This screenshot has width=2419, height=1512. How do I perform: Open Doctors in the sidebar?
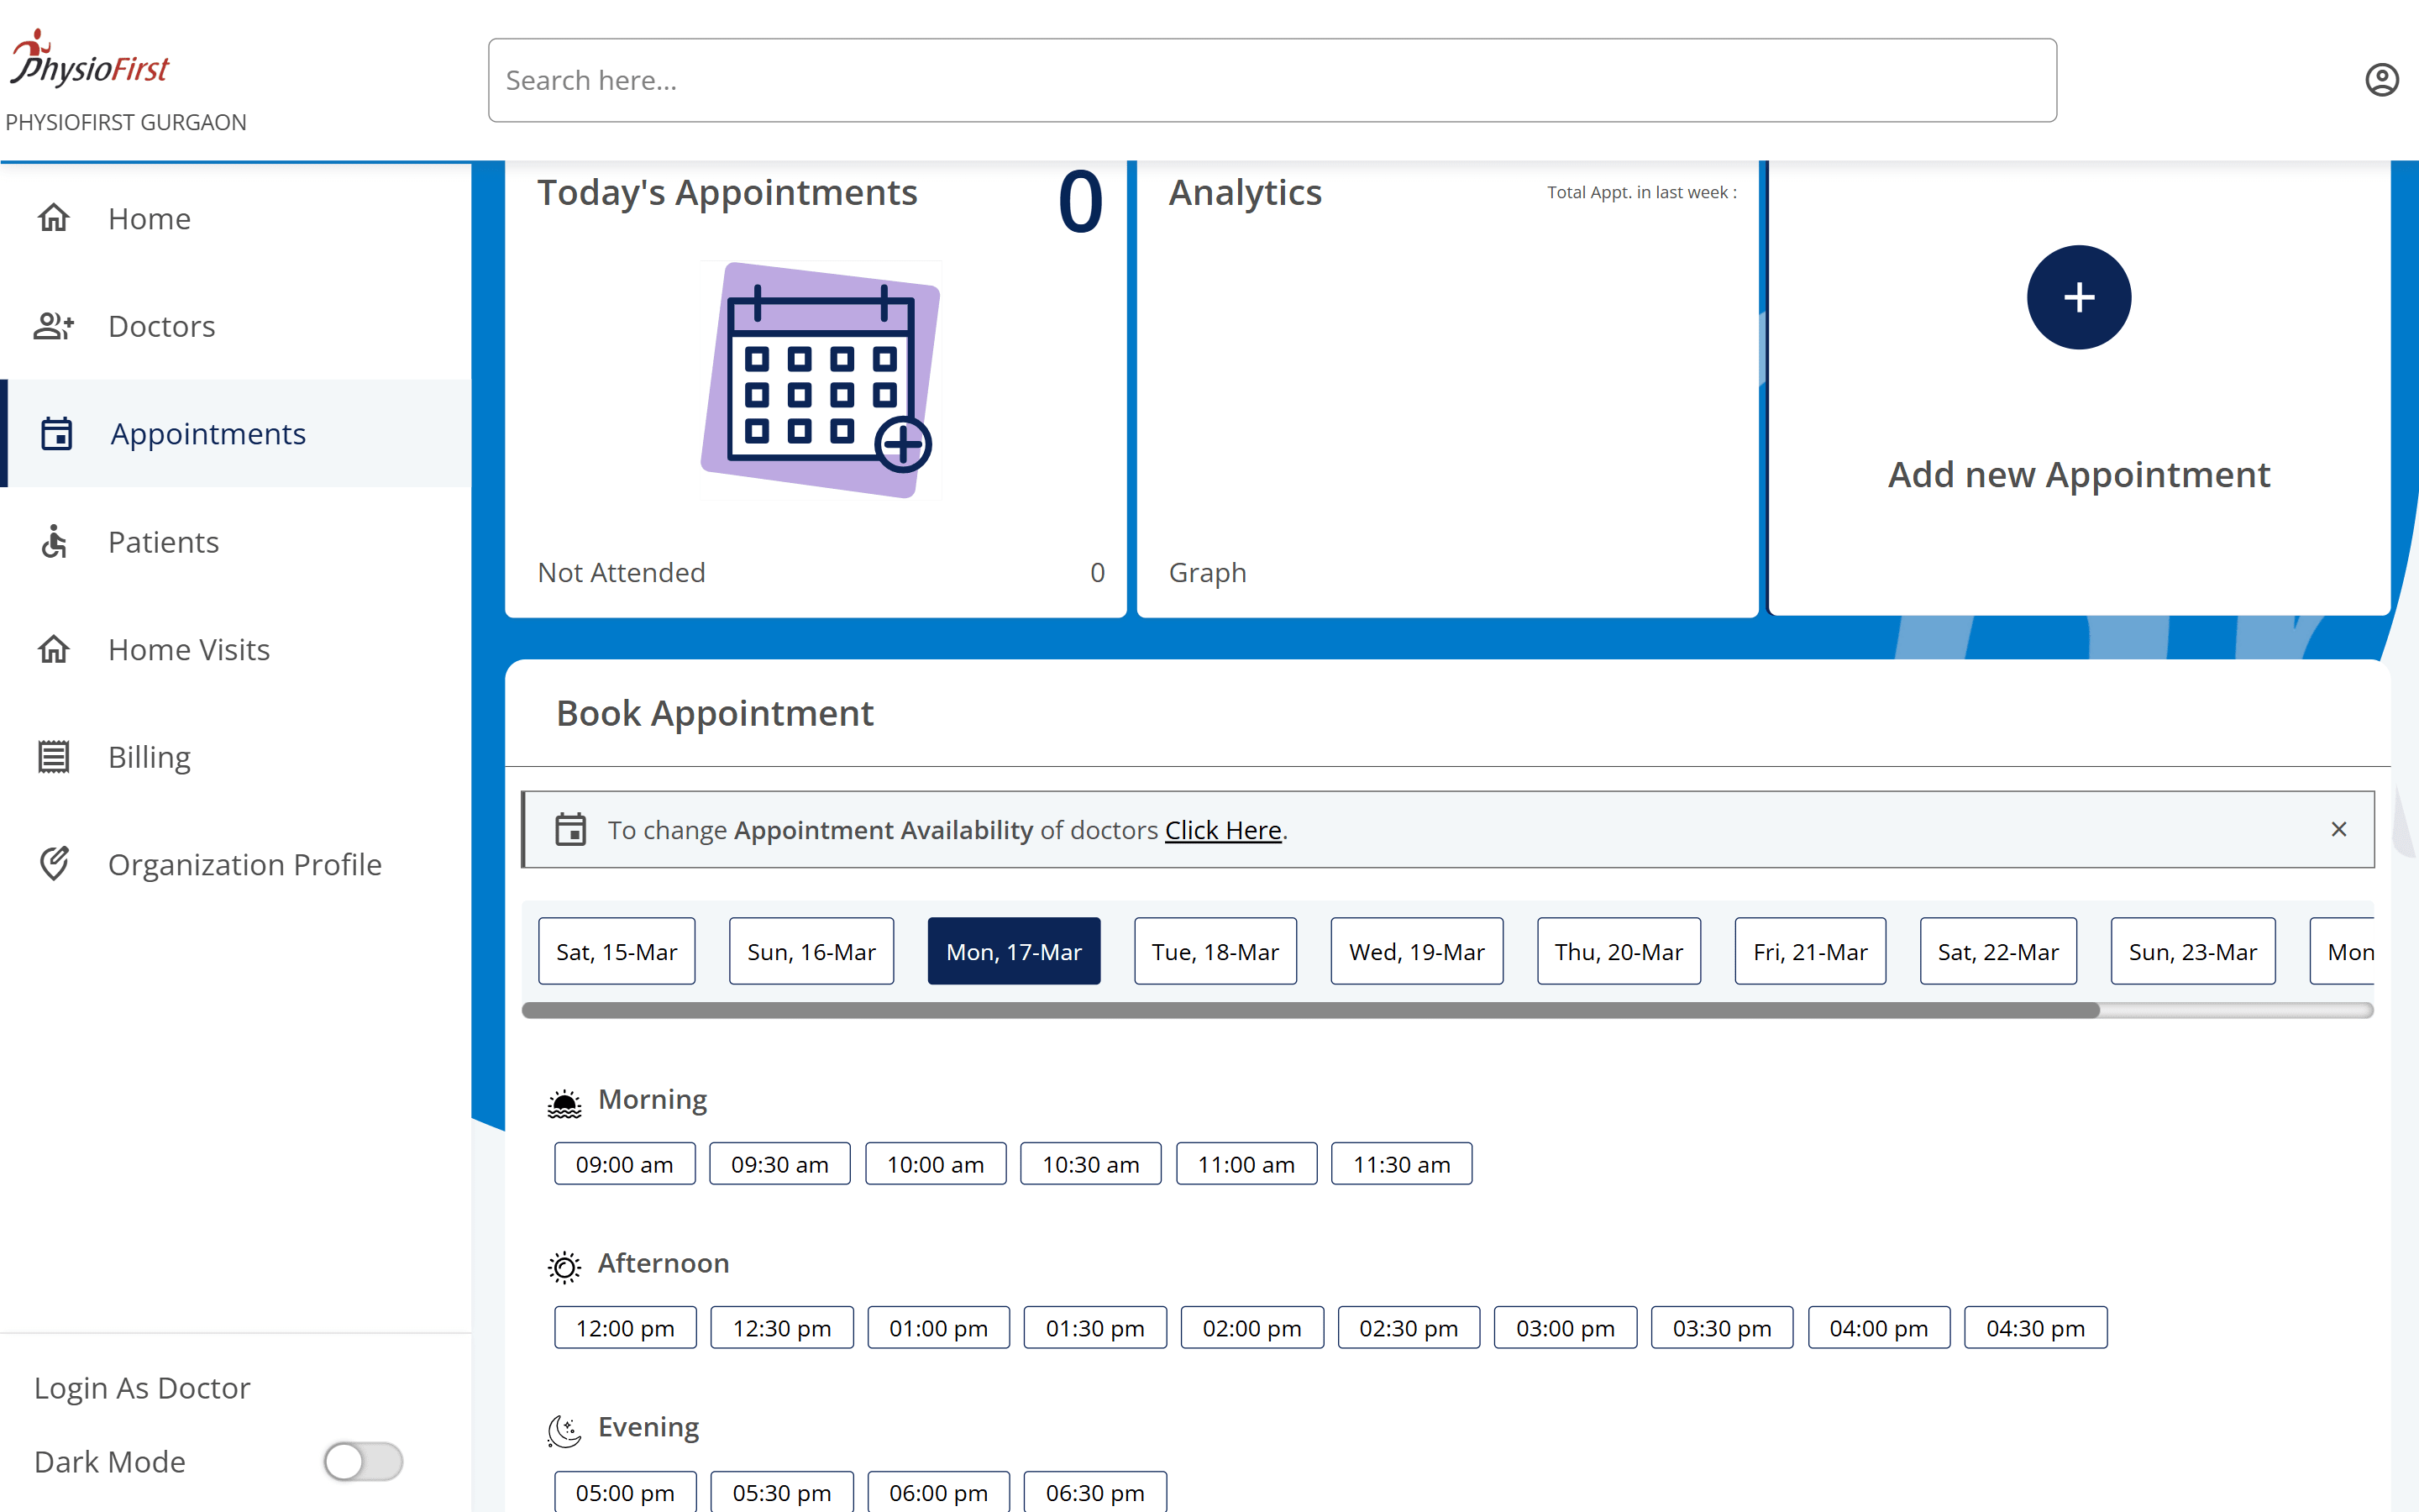(x=236, y=326)
